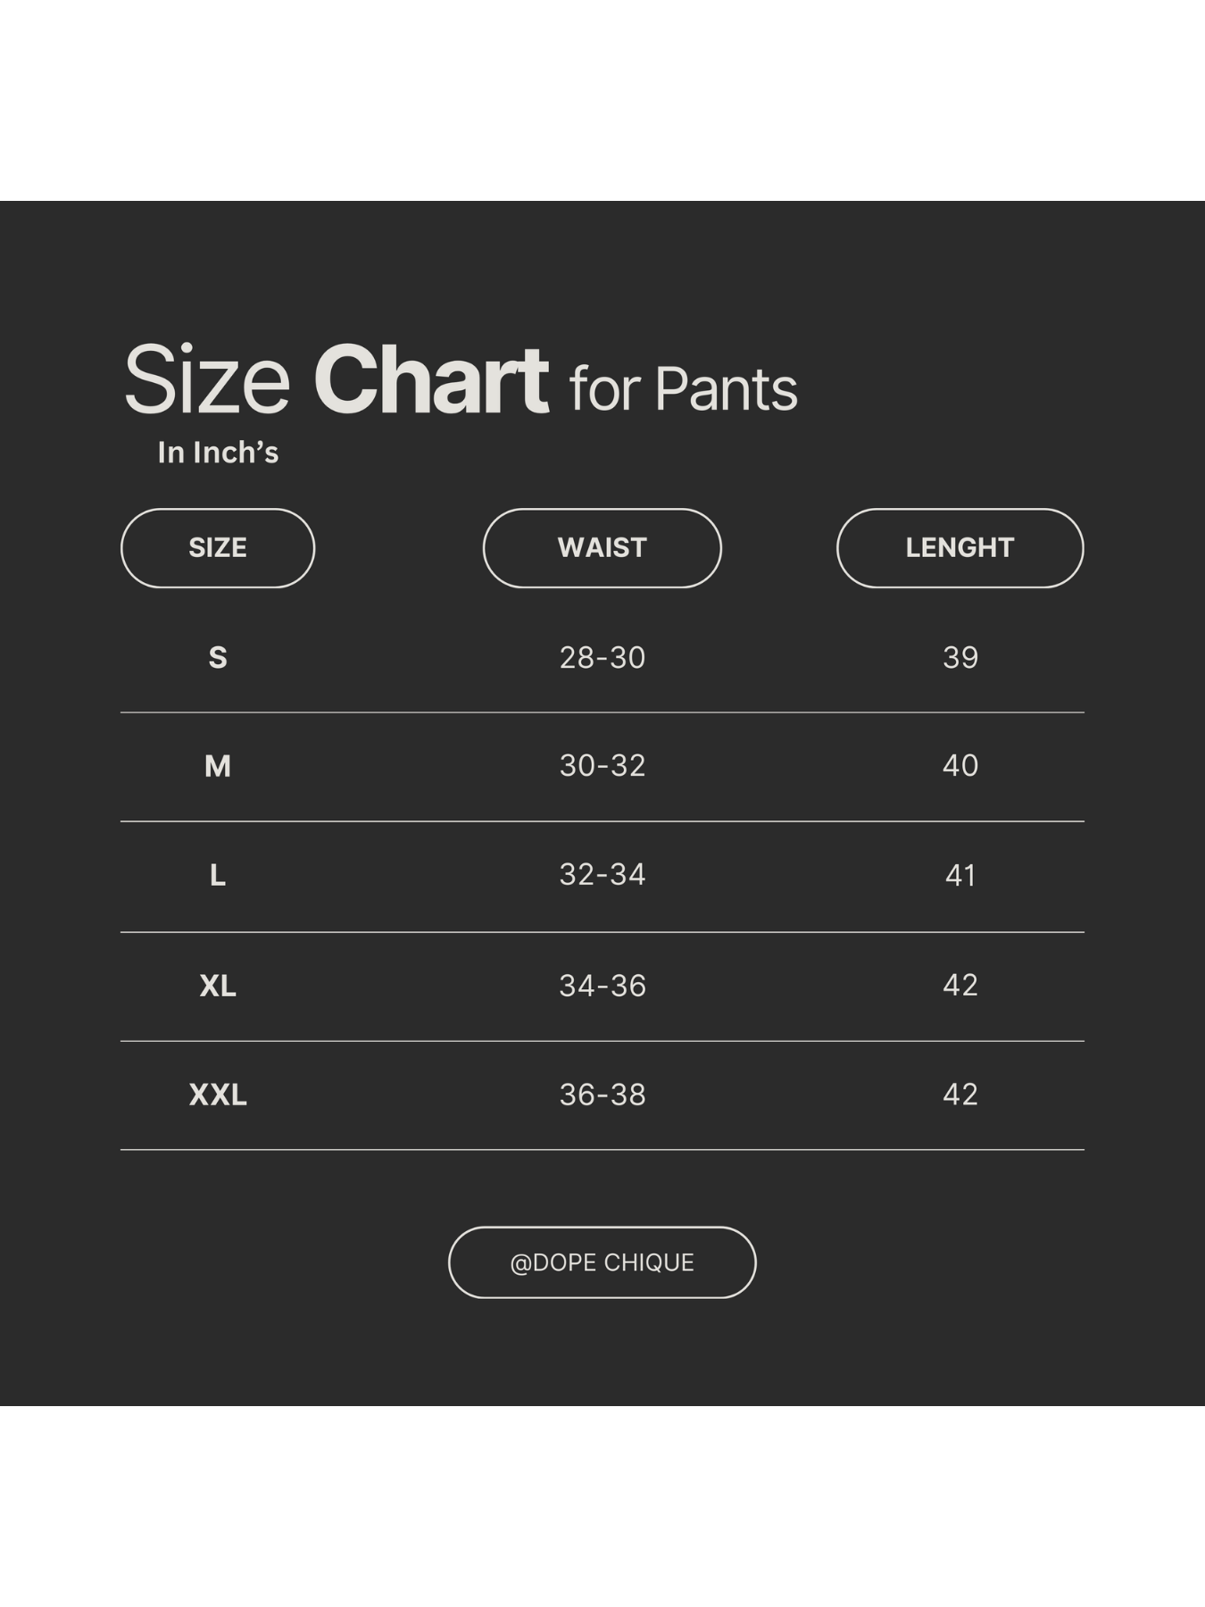Click the length value 39

[960, 658]
